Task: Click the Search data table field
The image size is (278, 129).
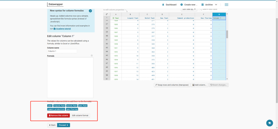Action: (x=213, y=9)
